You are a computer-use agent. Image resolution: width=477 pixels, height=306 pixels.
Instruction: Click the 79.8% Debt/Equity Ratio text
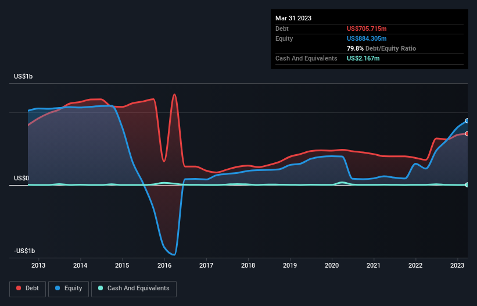381,48
